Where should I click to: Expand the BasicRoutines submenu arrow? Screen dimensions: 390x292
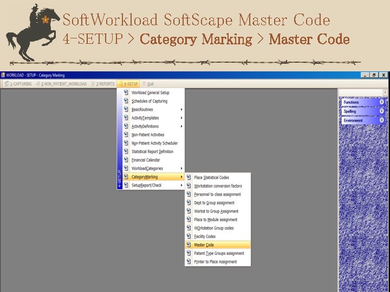coord(181,109)
